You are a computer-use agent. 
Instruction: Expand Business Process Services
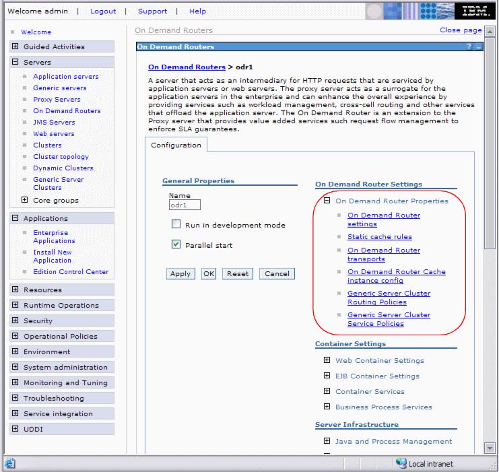coord(327,407)
